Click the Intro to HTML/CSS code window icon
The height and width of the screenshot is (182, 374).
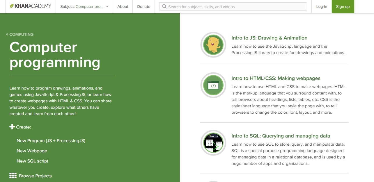tap(213, 85)
